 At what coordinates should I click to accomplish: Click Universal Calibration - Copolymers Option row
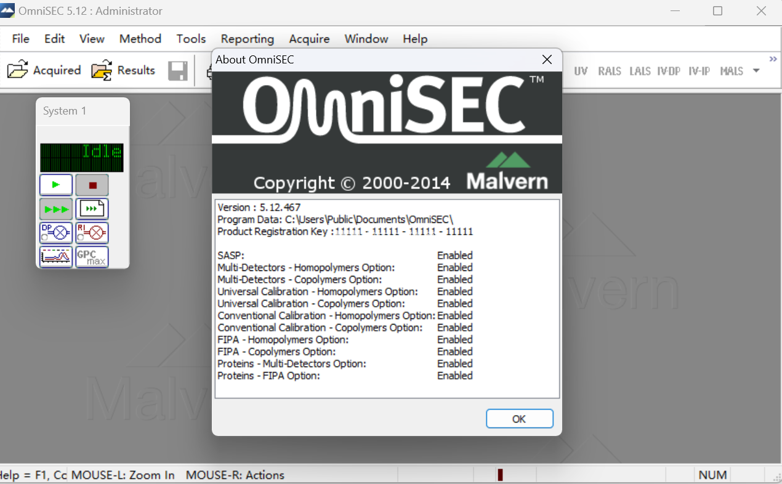pyautogui.click(x=345, y=304)
